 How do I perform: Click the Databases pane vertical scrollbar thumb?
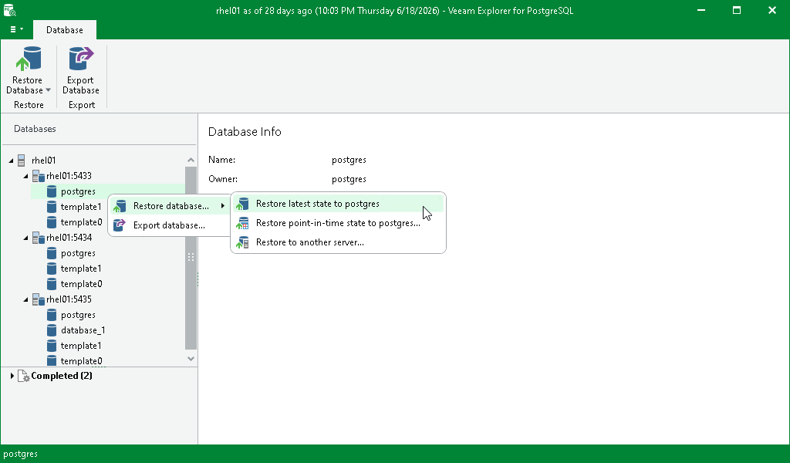[x=191, y=258]
